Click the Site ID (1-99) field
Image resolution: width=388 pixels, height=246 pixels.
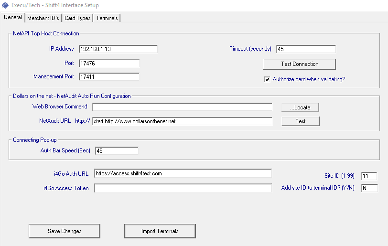click(x=369, y=176)
